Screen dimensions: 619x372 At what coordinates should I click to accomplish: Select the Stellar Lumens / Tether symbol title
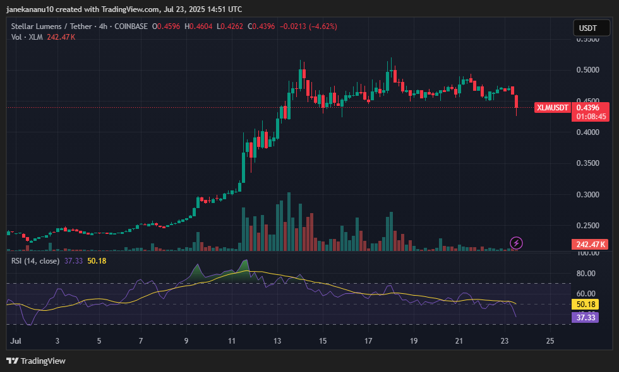pos(51,26)
